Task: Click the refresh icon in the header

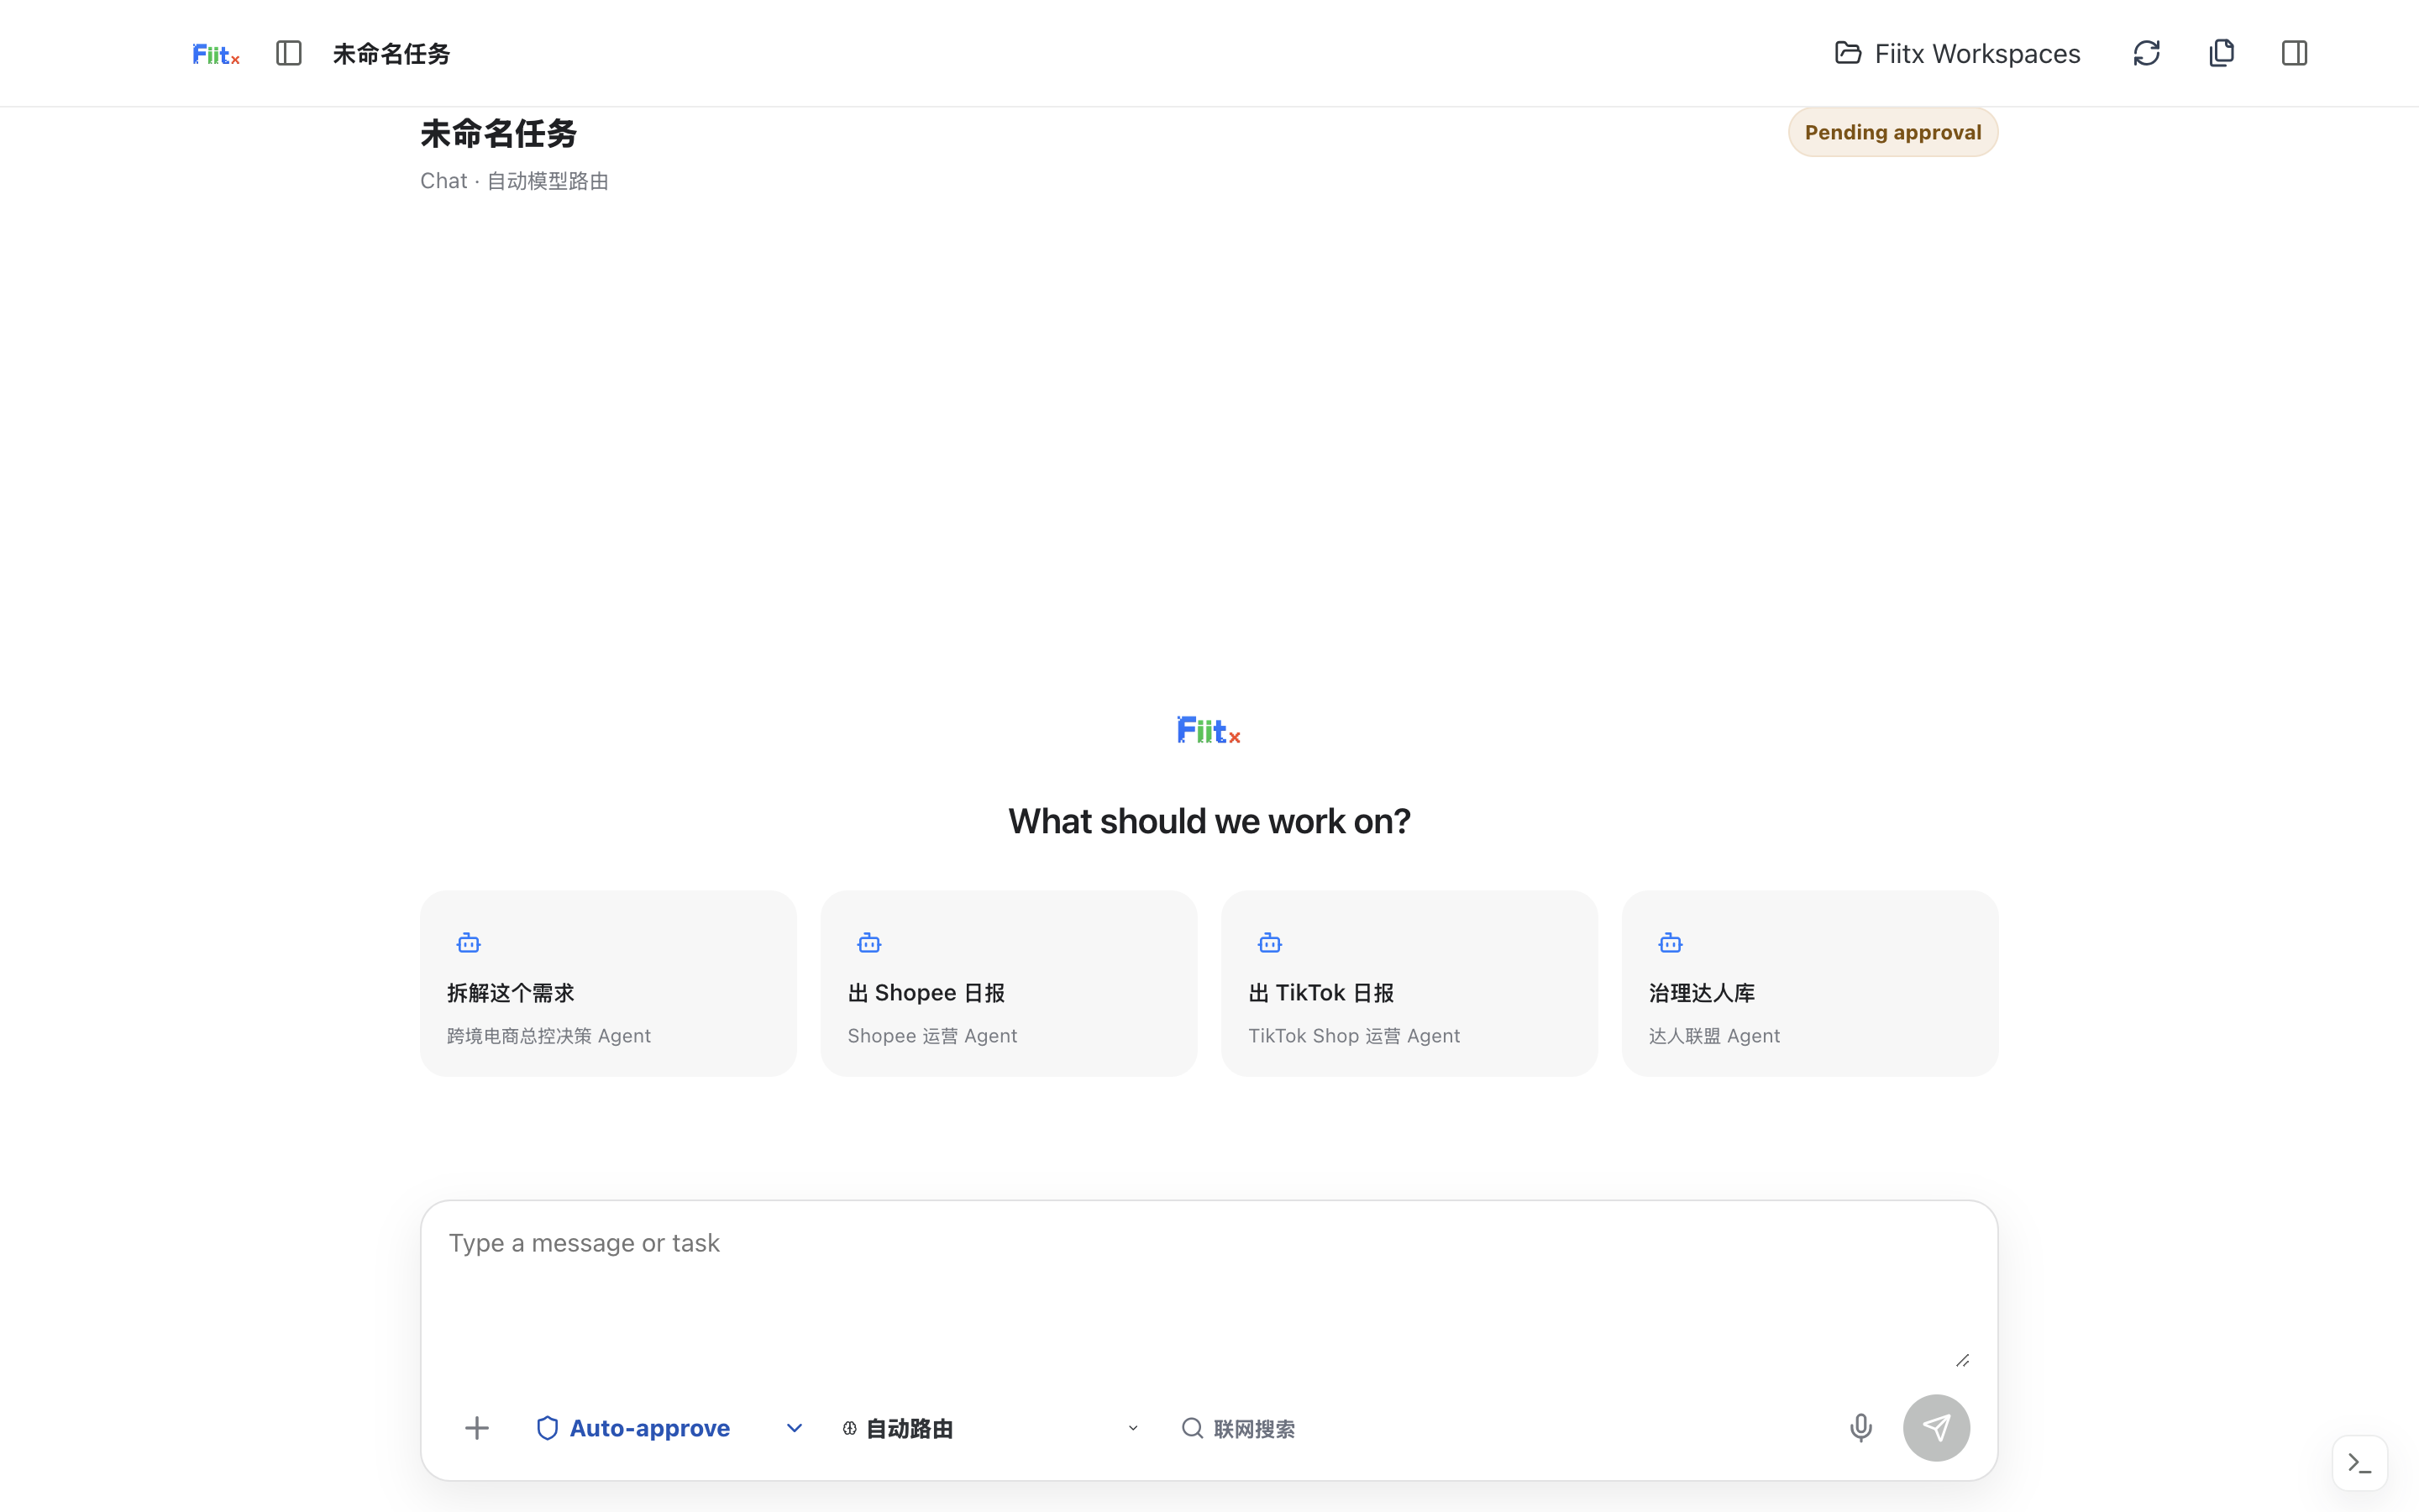Action: click(x=2146, y=53)
